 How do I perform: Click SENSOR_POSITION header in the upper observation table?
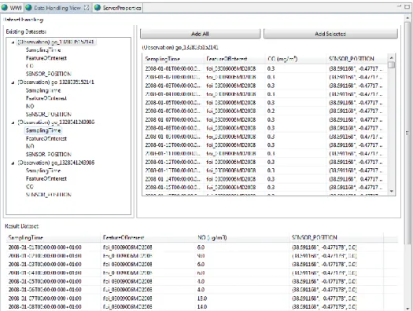(x=356, y=59)
